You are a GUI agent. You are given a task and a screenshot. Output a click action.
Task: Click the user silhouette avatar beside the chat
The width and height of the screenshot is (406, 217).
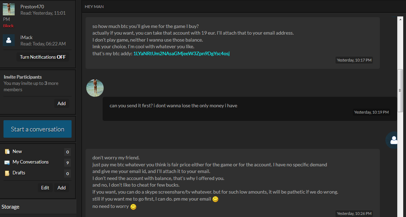pyautogui.click(x=394, y=140)
